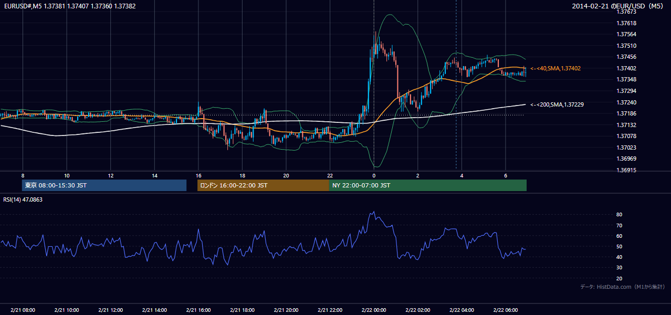Image resolution: width=671 pixels, height=315 pixels.
Task: Click hour label 22 on chart axis
Action: [330, 175]
